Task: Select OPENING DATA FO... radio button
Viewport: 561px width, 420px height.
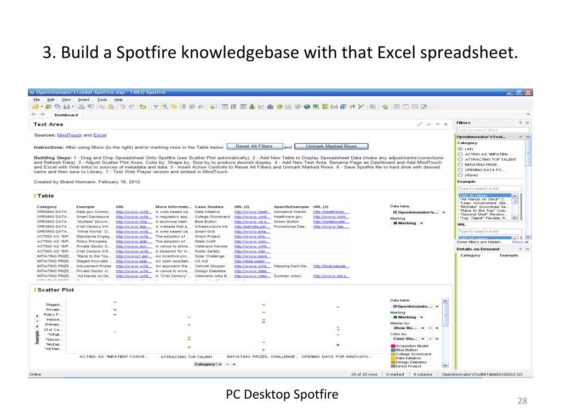Action: pyautogui.click(x=460, y=170)
